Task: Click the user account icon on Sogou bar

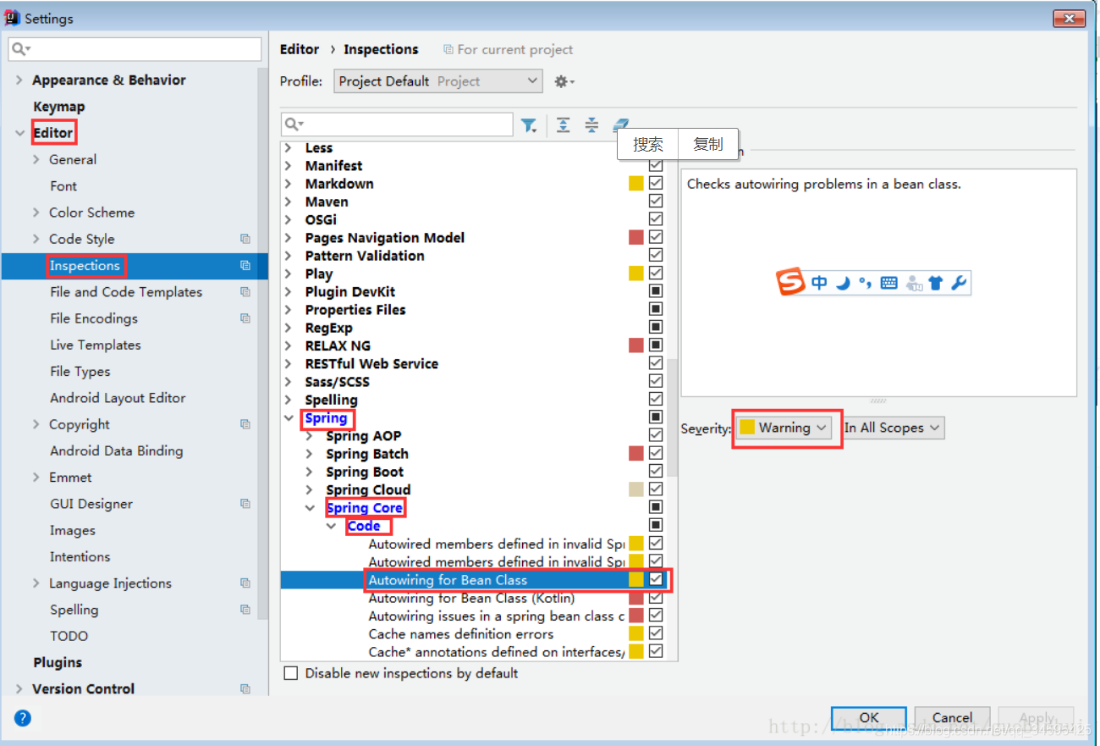Action: (913, 283)
